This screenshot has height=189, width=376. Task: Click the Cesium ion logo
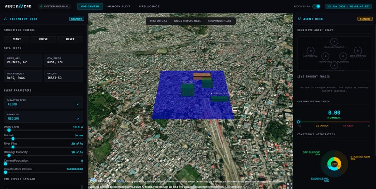coord(106,181)
